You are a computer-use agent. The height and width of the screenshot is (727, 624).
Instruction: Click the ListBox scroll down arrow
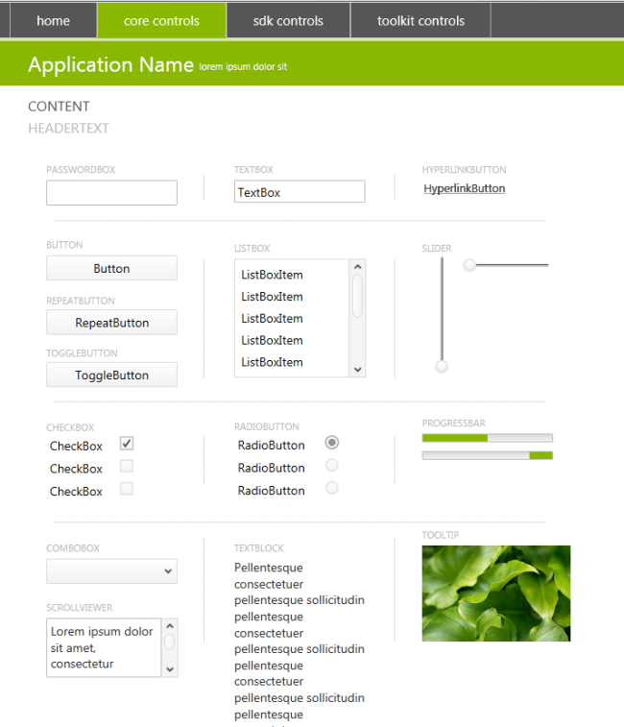click(357, 370)
